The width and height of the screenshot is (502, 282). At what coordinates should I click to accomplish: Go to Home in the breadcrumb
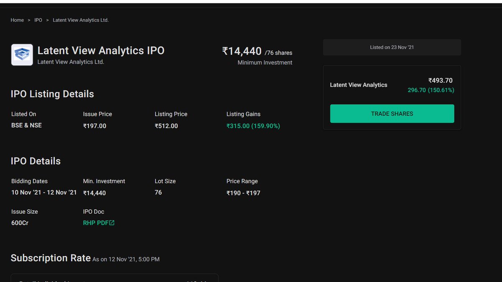click(x=17, y=20)
